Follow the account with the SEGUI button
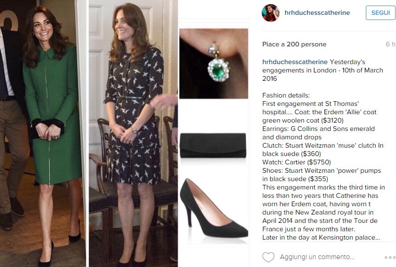Viewport: 396px width, 267px height. tap(380, 13)
